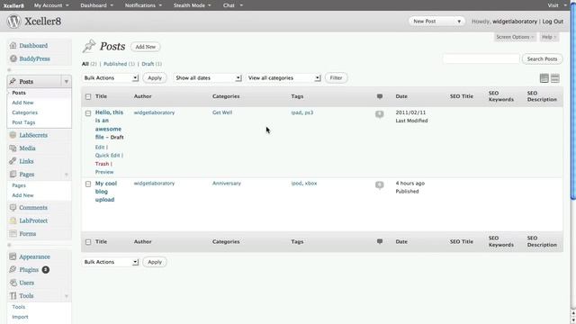Click the search posts text field
The width and height of the screenshot is (576, 324).
pyautogui.click(x=481, y=58)
